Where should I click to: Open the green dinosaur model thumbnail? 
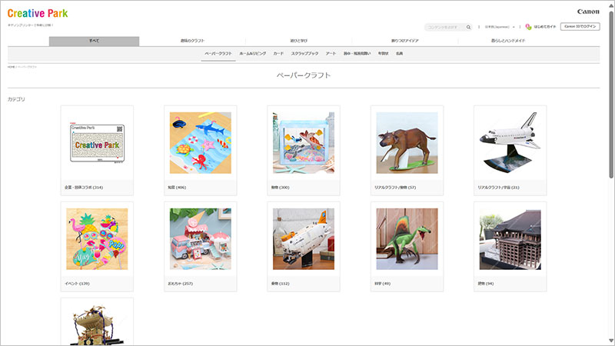[x=407, y=239]
